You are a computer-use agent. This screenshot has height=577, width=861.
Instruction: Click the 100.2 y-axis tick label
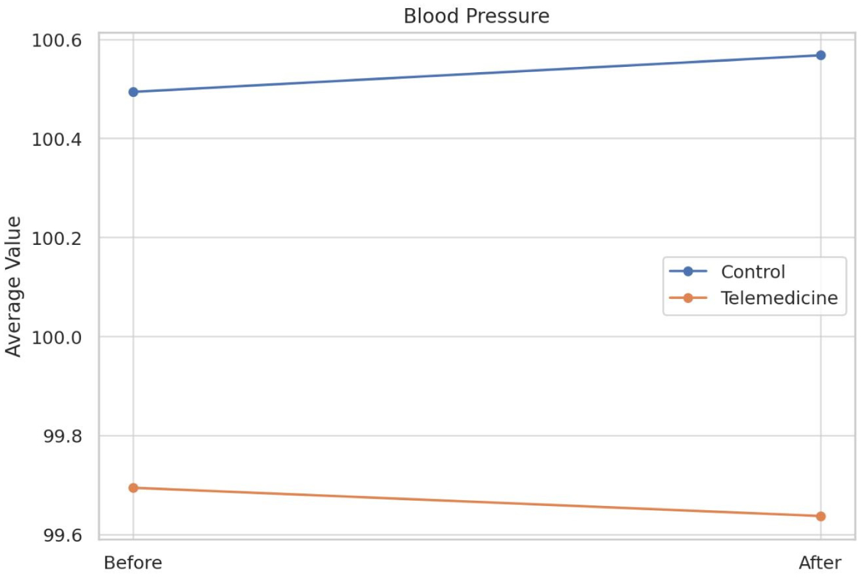click(x=56, y=238)
